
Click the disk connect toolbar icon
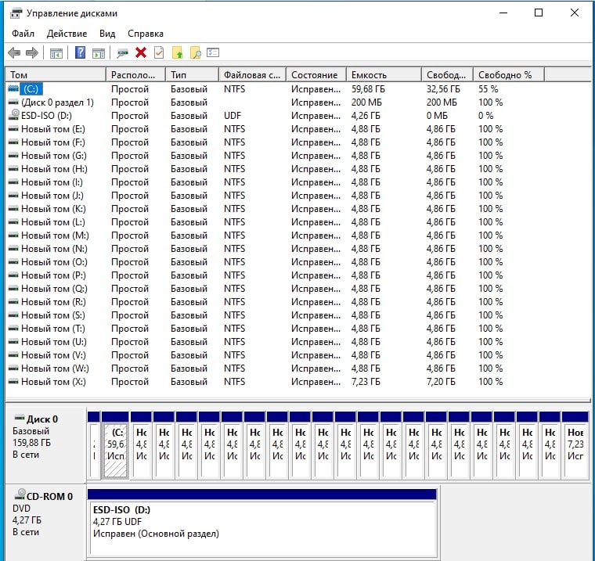tap(122, 53)
